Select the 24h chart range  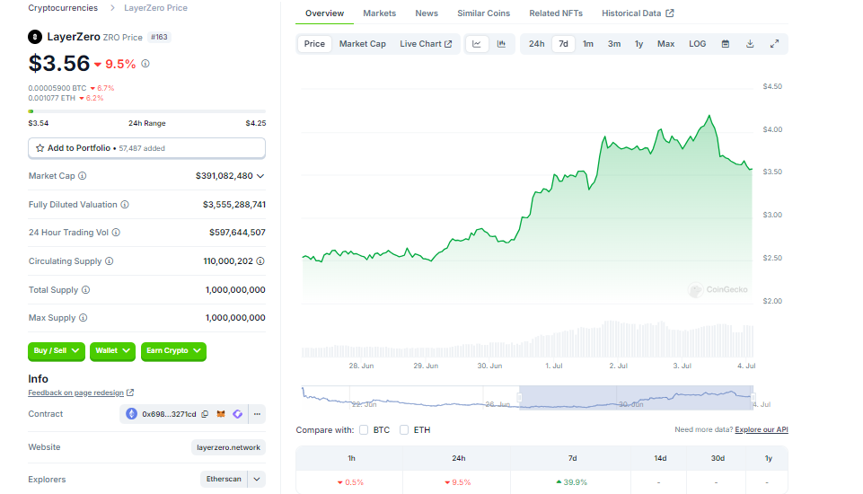tap(537, 44)
